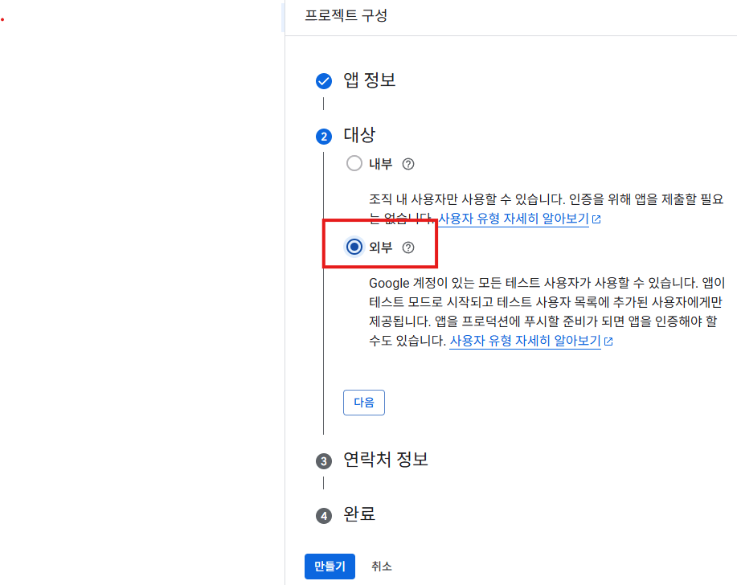Open help icon next to 외부
Image resolution: width=737 pixels, height=585 pixels.
tap(408, 247)
